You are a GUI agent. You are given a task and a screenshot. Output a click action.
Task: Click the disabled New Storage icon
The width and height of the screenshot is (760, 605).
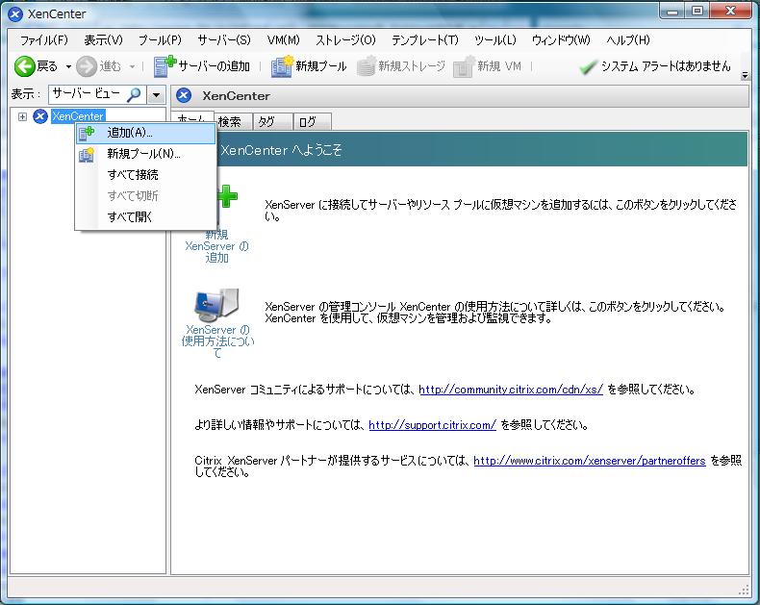point(367,66)
